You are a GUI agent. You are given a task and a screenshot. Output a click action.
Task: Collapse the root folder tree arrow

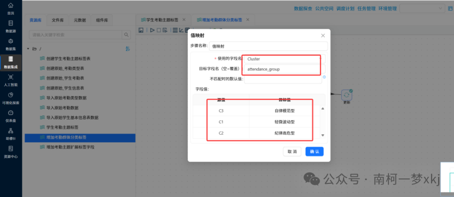pyautogui.click(x=28, y=49)
